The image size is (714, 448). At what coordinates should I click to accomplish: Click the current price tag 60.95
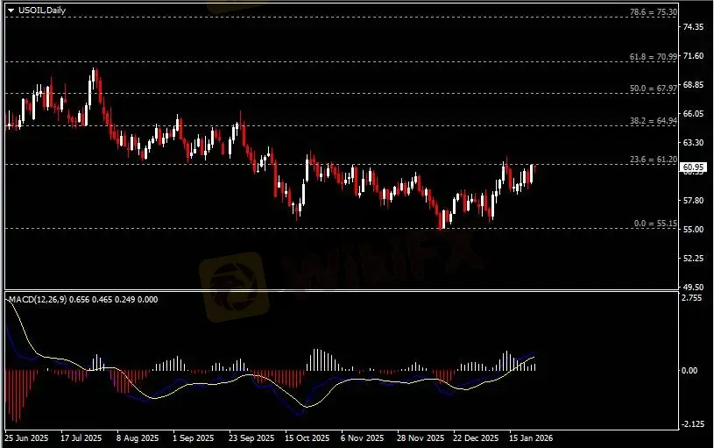[693, 167]
